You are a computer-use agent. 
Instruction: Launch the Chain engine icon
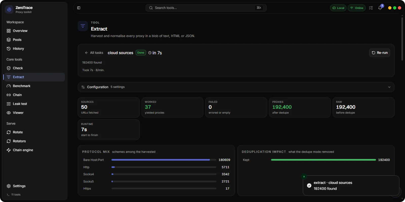[x=9, y=150]
